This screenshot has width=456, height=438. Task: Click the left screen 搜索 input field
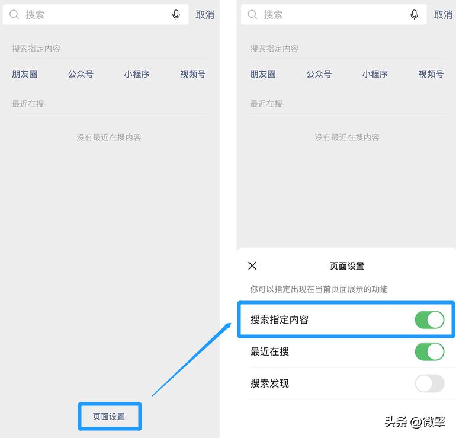point(95,14)
